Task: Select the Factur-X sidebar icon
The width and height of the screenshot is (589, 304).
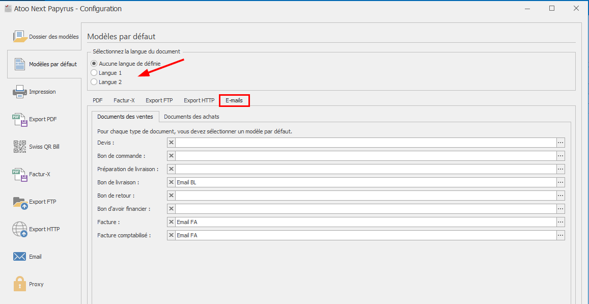Action: (x=19, y=174)
